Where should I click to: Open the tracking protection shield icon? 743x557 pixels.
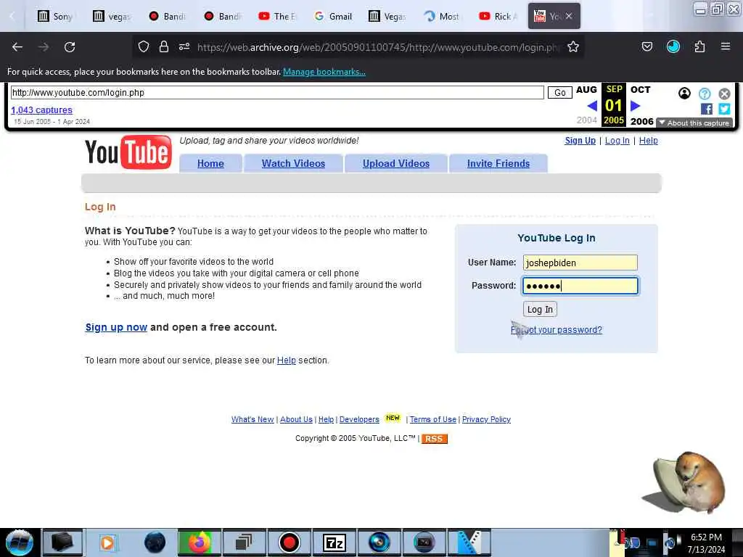tap(144, 46)
